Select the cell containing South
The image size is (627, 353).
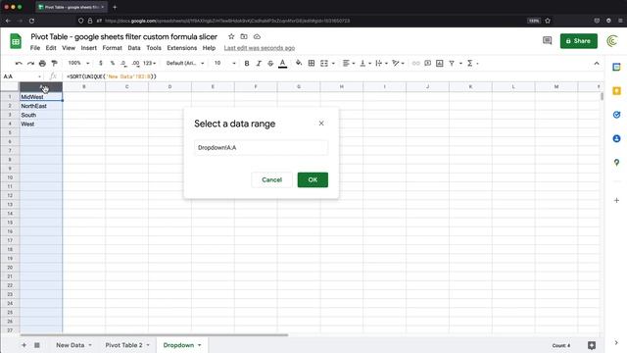(41, 115)
